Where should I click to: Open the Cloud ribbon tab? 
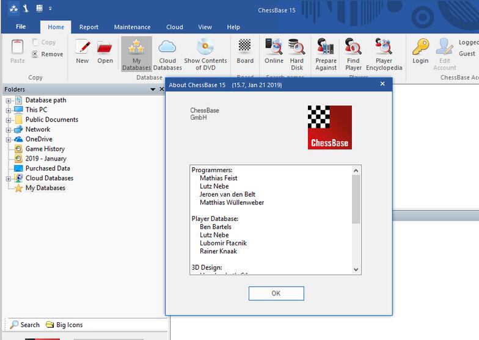pyautogui.click(x=175, y=27)
